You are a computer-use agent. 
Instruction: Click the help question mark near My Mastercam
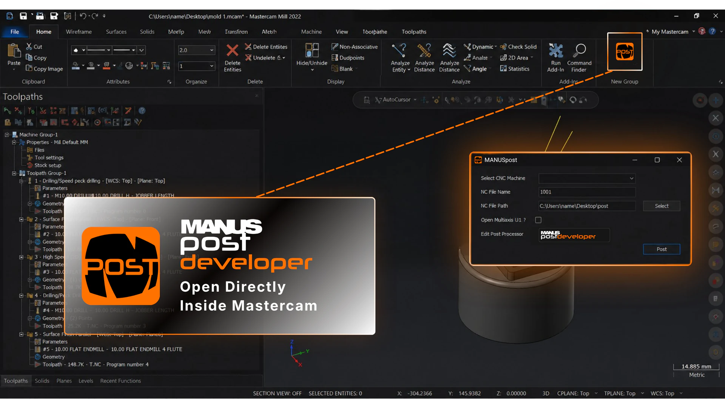[712, 31]
